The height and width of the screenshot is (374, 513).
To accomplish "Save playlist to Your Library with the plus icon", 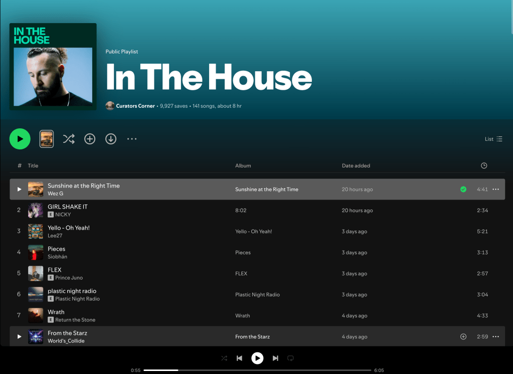I will point(90,139).
